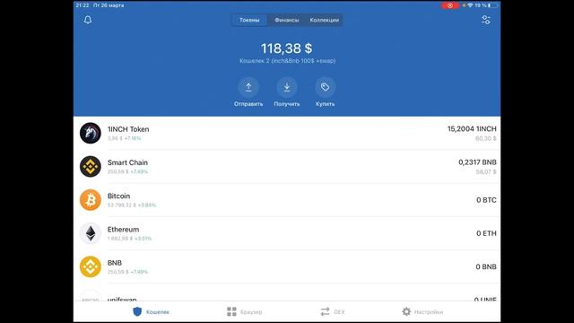The width and height of the screenshot is (574, 323).
Task: Tap the 15,2004 1INCH balance
Action: coord(472,129)
